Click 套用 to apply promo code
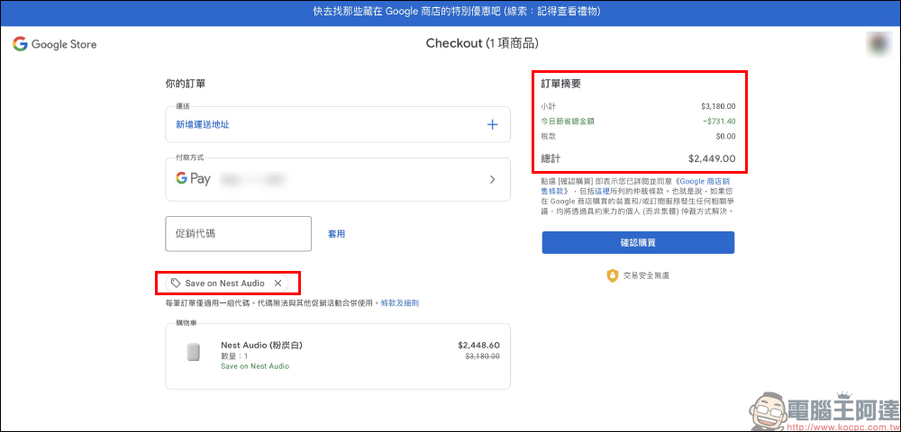The height and width of the screenshot is (432, 901). [x=337, y=234]
